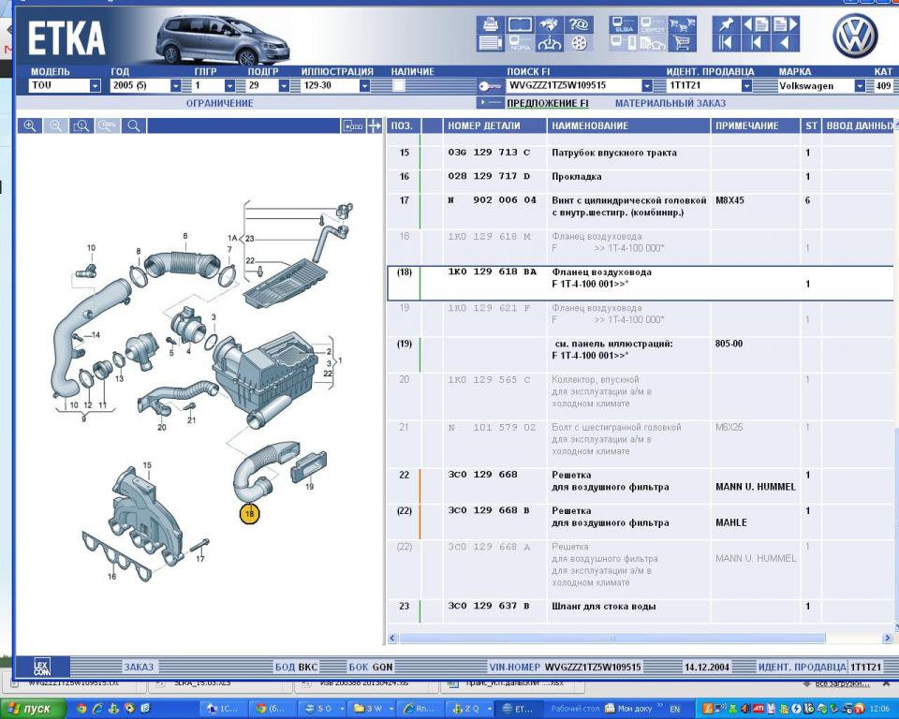Image resolution: width=899 pixels, height=719 pixels.
Task: Open the МАРКА dropdown showing Volkswagen
Action: (x=860, y=86)
